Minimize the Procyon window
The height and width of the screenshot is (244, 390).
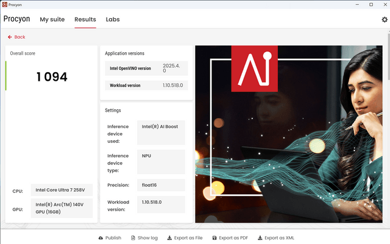[x=357, y=4]
